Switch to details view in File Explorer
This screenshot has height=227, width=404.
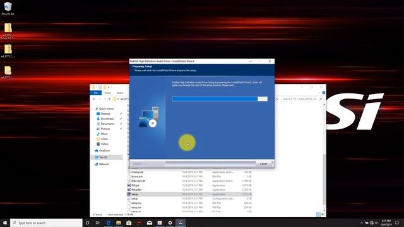[318, 214]
